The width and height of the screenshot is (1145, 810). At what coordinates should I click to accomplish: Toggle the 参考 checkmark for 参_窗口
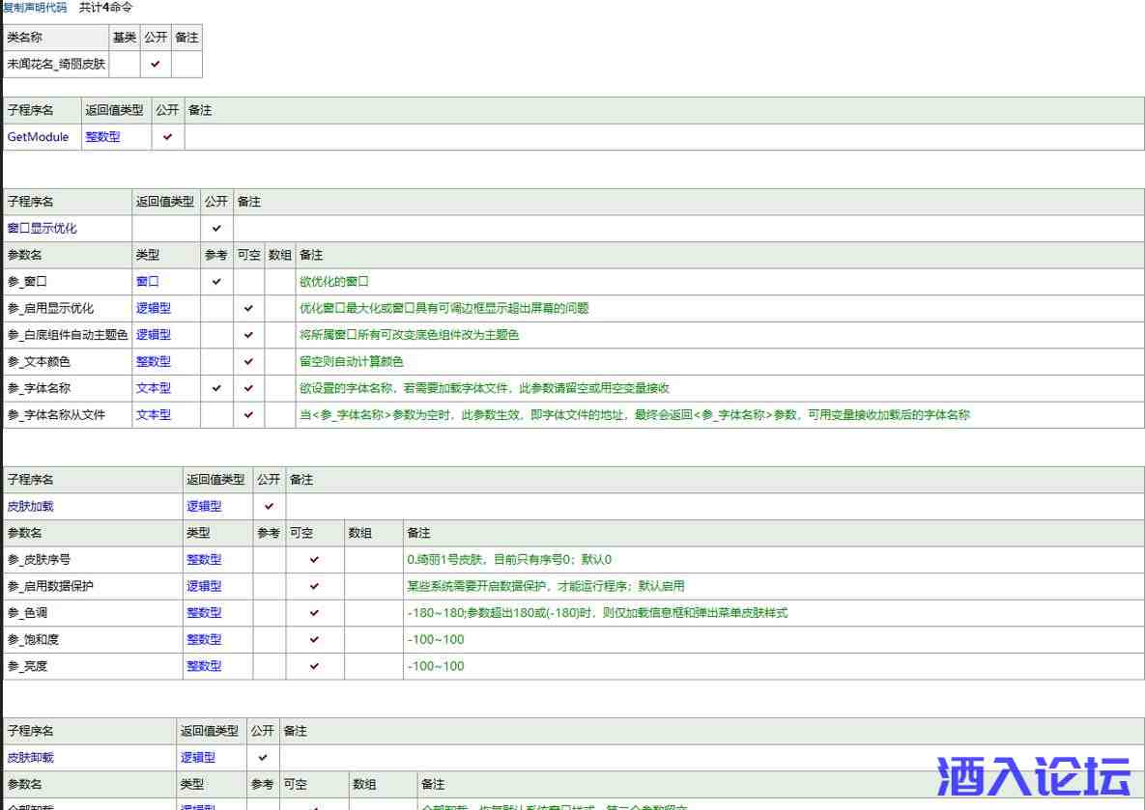tap(216, 282)
